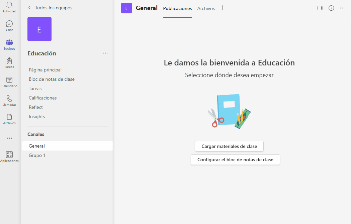The image size is (351, 224).
Task: Go back using the arrow beside Todos los equipos
Action: pyautogui.click(x=29, y=8)
